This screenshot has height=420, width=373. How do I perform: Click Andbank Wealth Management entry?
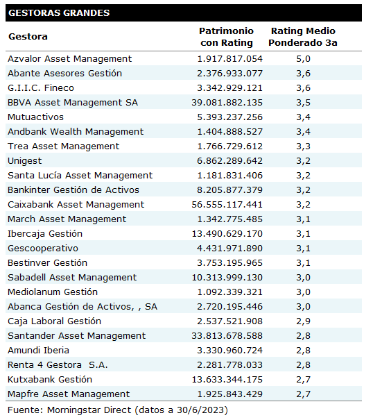point(76,131)
